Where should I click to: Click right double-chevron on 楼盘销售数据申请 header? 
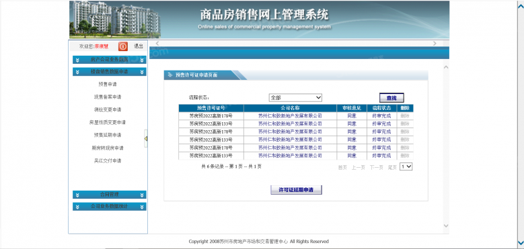(x=142, y=72)
